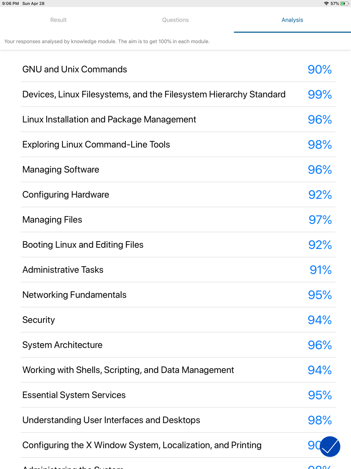Open Linux Installation and Package Management
Viewport: 351px width, 469px height.
(178, 120)
